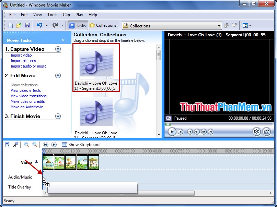Toggle the Tasks pane
The width and height of the screenshot is (277, 207).
[x=77, y=25]
